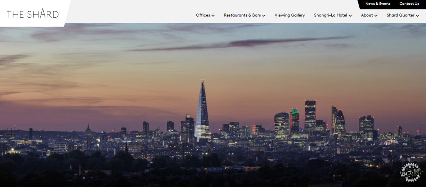Expand the Shard Quarter chevron

[x=417, y=16]
